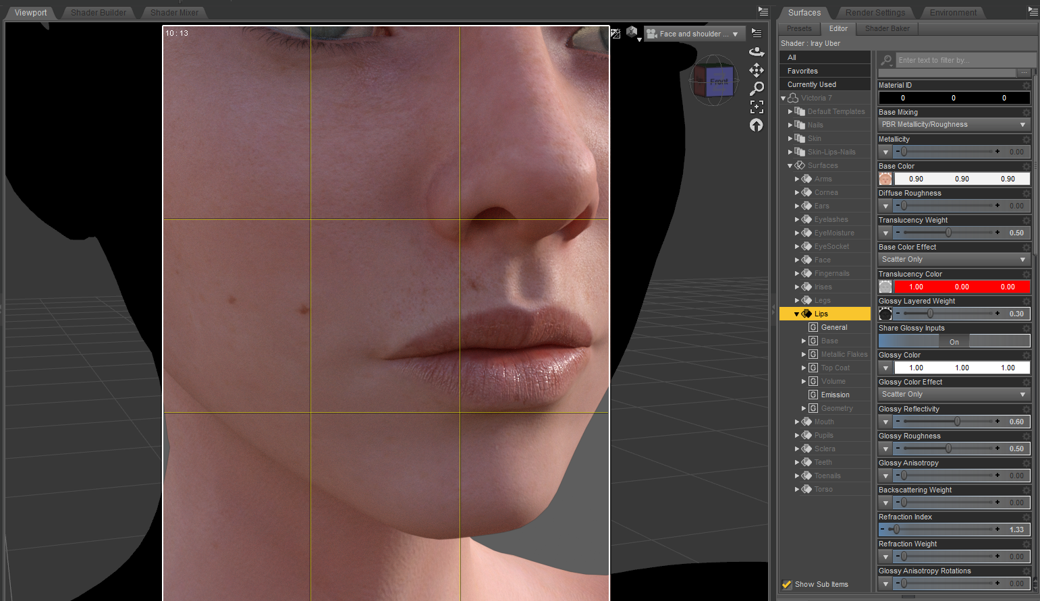Click the gear icon for Refraction Index
Viewport: 1040px width, 601px height.
click(1027, 517)
